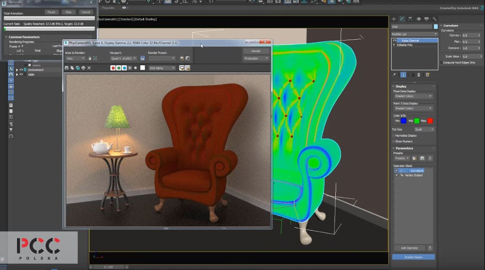Screen dimensions: 485x270
Task: Click Lock to Viewport icon
Action: coord(143,58)
